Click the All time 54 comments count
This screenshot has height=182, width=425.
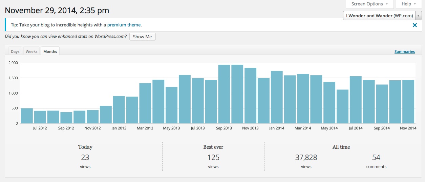[x=376, y=158]
